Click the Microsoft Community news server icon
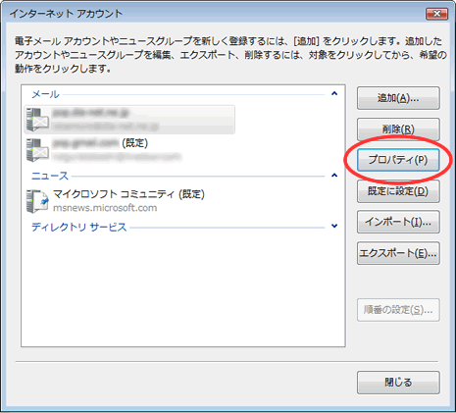456x413 pixels. tap(37, 201)
